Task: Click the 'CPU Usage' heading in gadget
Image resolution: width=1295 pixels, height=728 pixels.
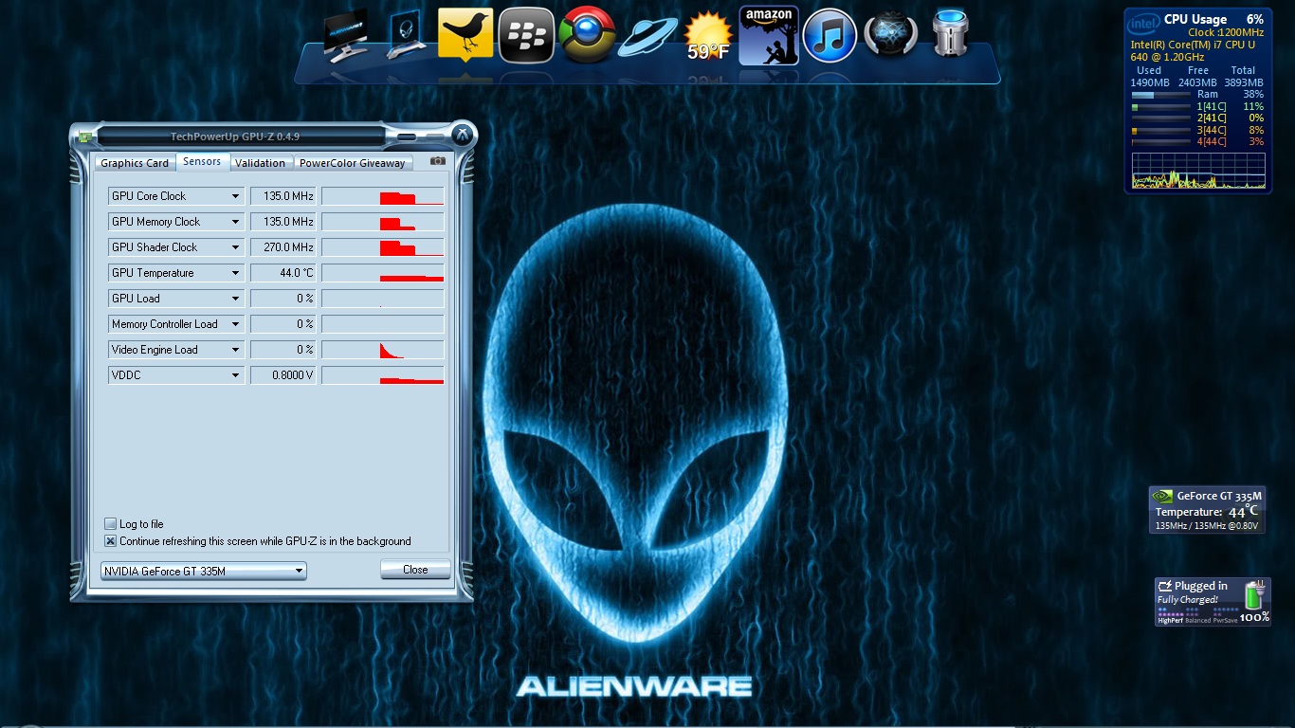Action: [1195, 19]
